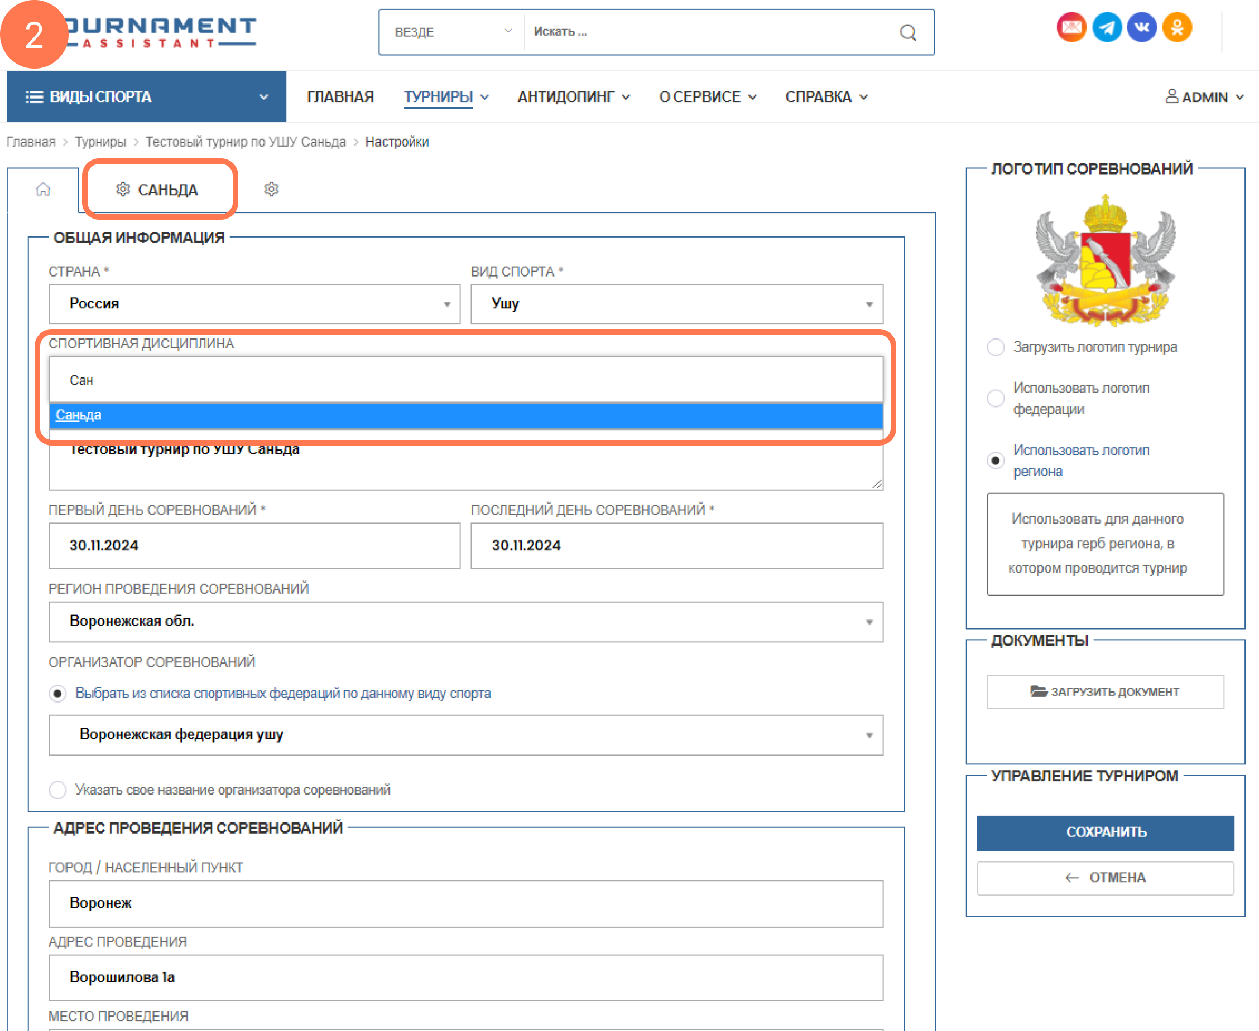Image resolution: width=1259 pixels, height=1031 pixels.
Task: Select Указать свое название организатора option
Action: coord(57,790)
